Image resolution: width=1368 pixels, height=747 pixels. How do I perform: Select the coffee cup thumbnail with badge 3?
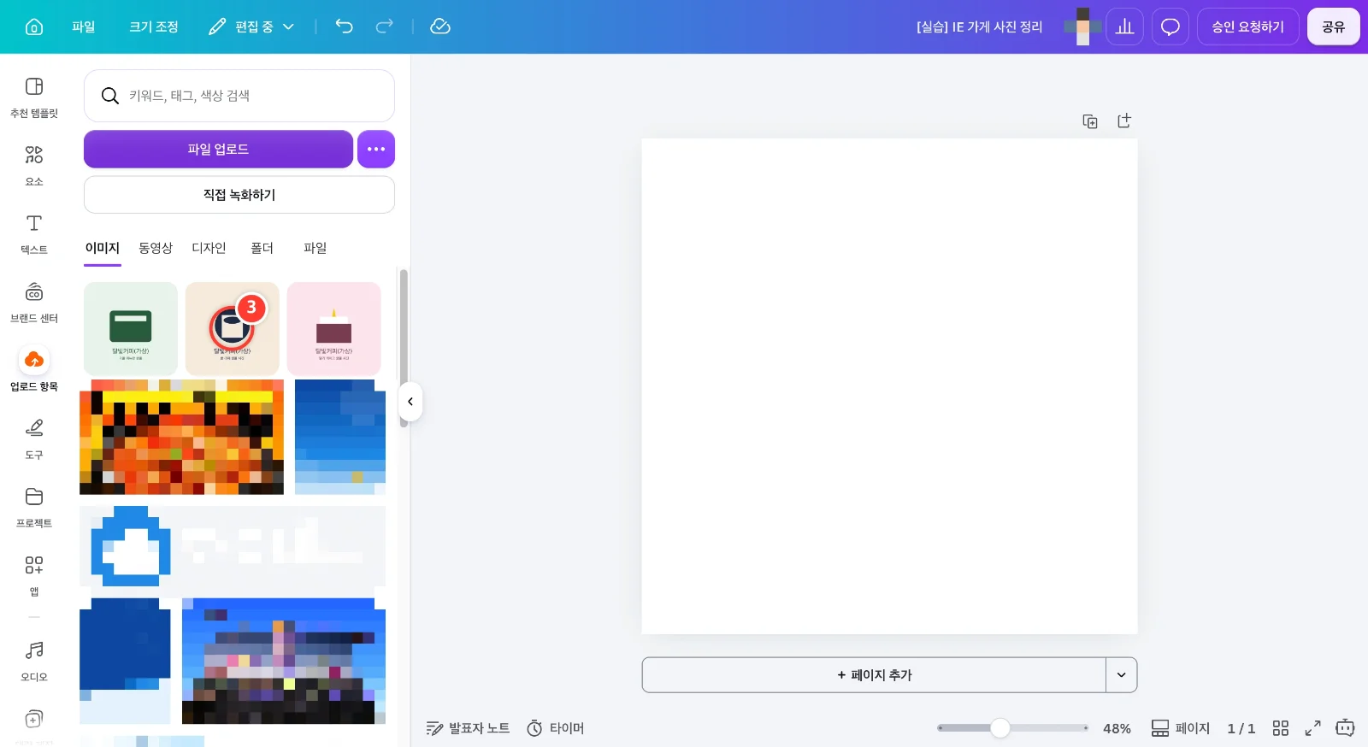(x=233, y=329)
